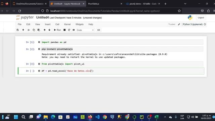Open the list all tabs chevron
This screenshot has height=121, width=215.
(185, 4)
